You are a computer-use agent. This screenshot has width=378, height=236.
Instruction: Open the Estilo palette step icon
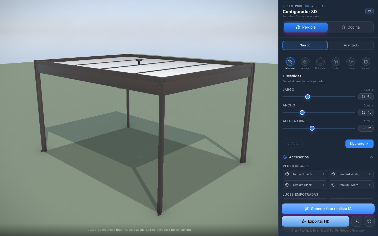[x=351, y=62]
